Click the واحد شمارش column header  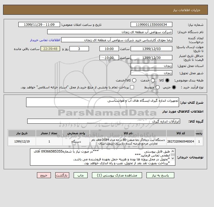(x=76, y=133)
